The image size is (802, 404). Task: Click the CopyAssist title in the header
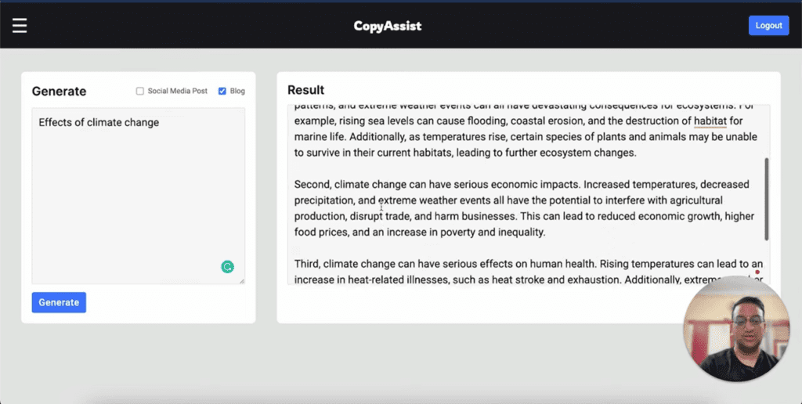click(x=387, y=26)
